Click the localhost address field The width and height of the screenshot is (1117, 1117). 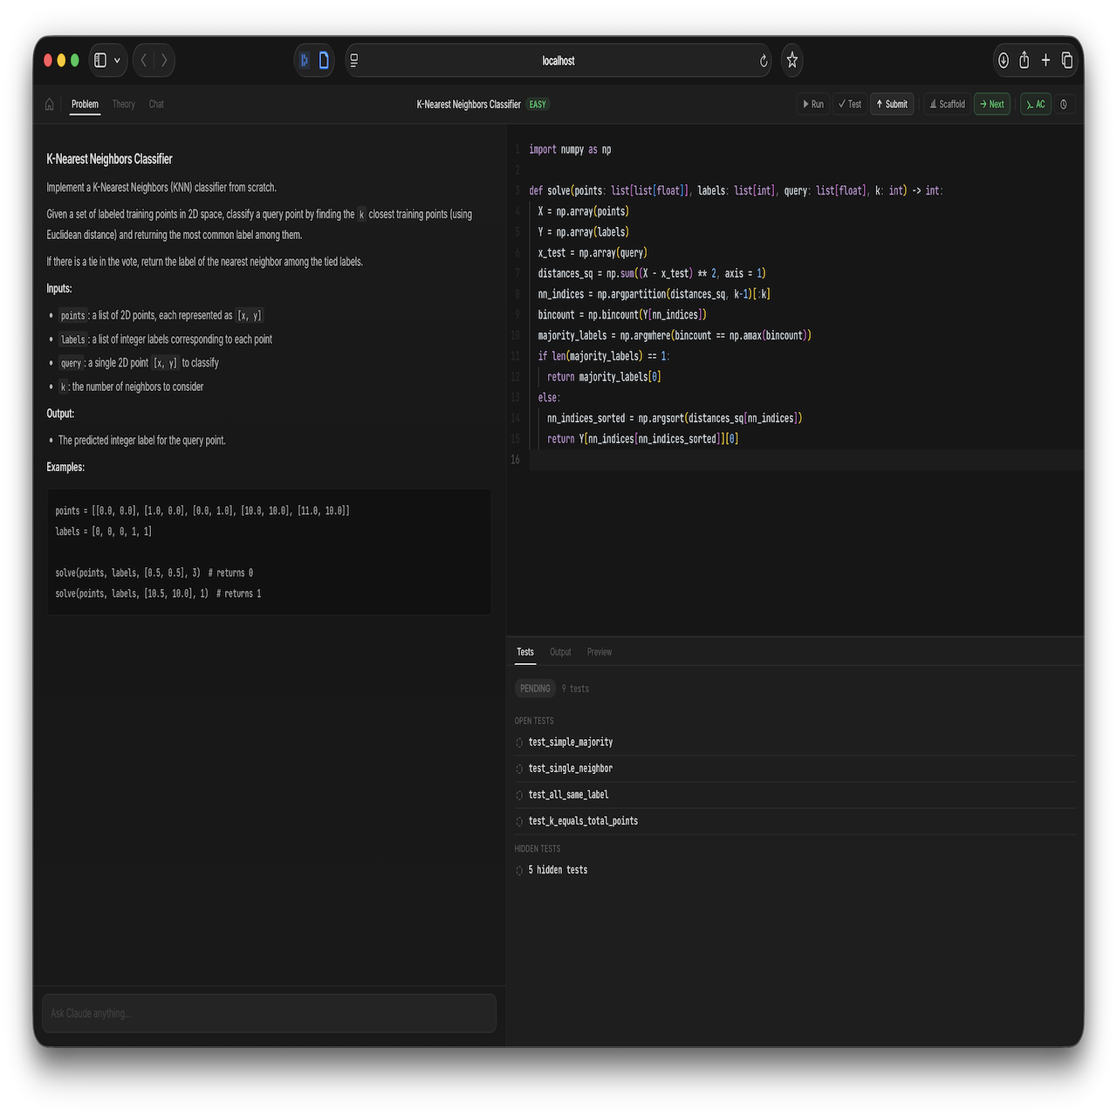[x=558, y=60]
